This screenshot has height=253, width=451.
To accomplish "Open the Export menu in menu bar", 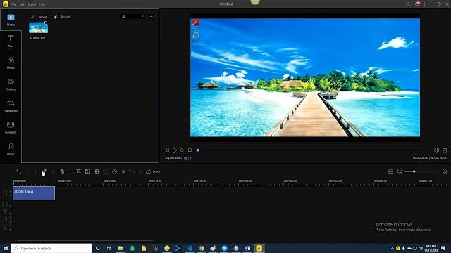I will tap(32, 4).
